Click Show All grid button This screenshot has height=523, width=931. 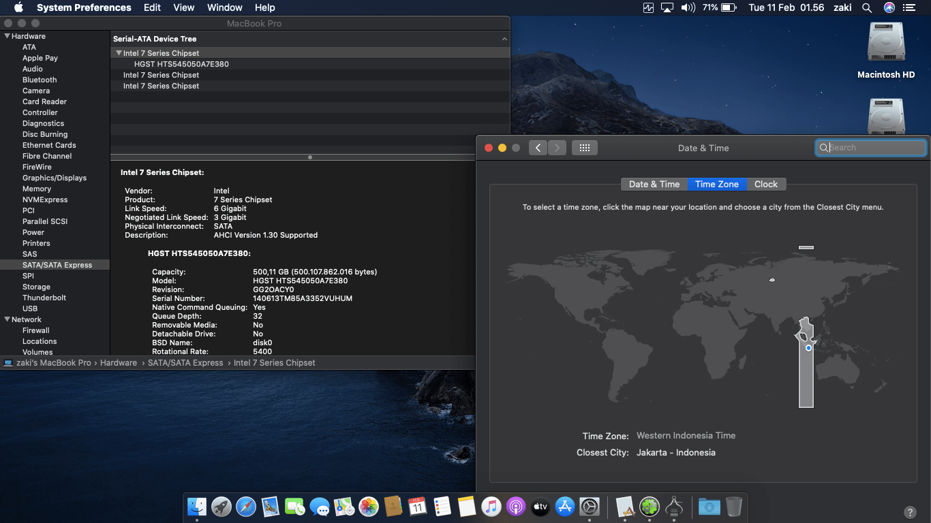pos(585,148)
